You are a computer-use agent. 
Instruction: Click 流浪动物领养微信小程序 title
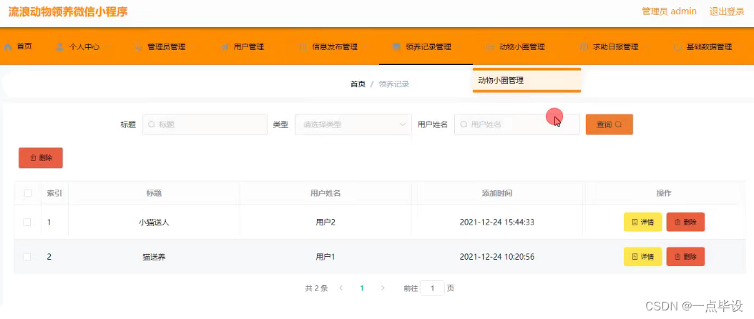point(68,11)
